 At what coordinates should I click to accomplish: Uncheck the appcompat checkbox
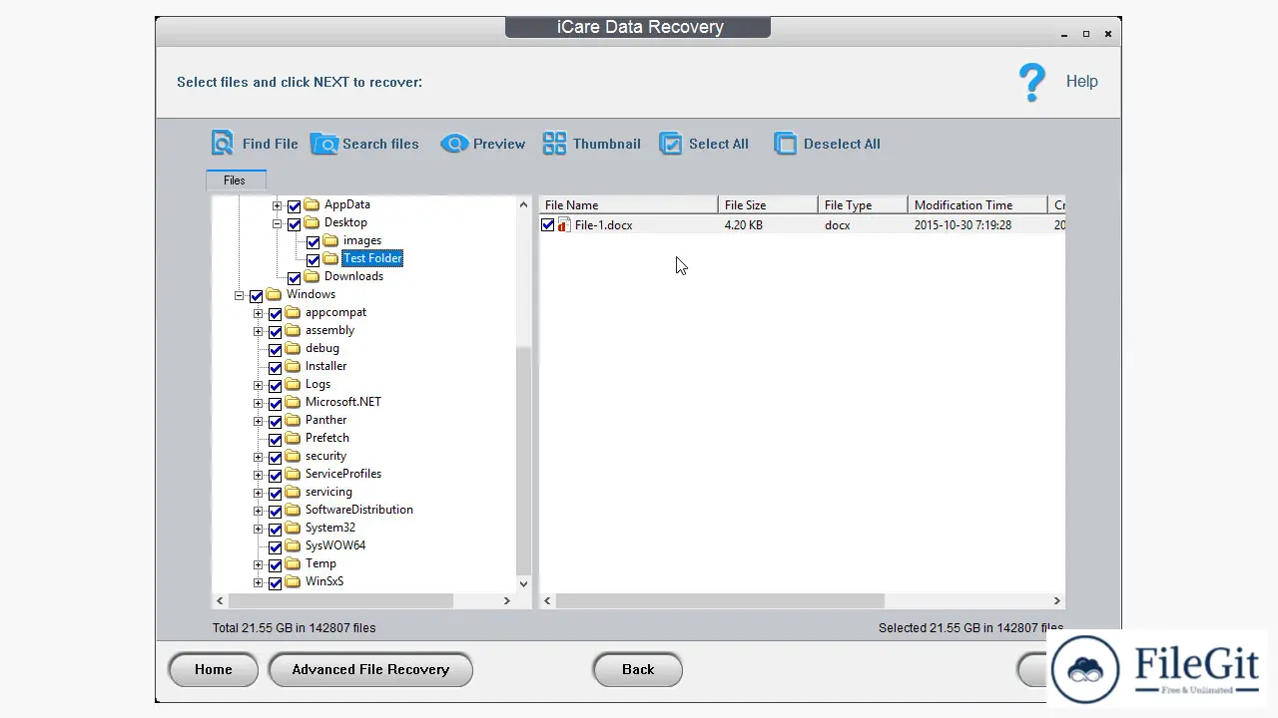click(276, 314)
